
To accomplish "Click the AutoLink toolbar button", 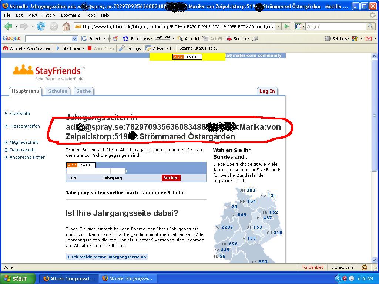I will click(x=189, y=38).
